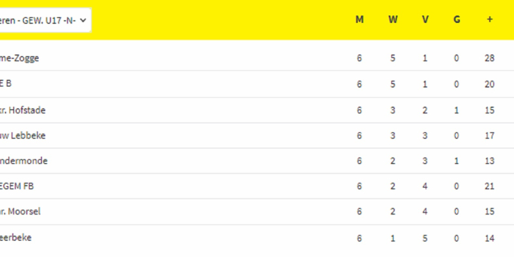This screenshot has height=257, width=514.
Task: Select the eerbeke team row
Action: 257,238
